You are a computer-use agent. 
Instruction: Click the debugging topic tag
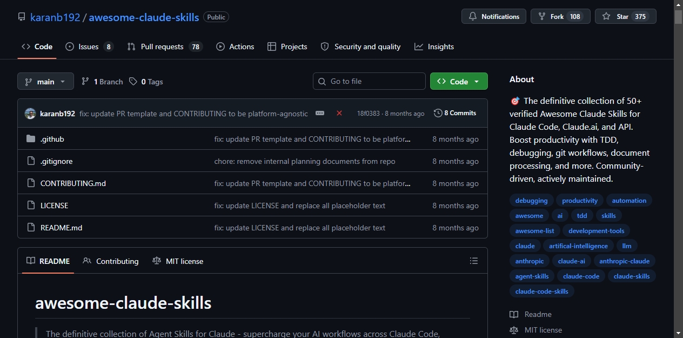pyautogui.click(x=531, y=201)
